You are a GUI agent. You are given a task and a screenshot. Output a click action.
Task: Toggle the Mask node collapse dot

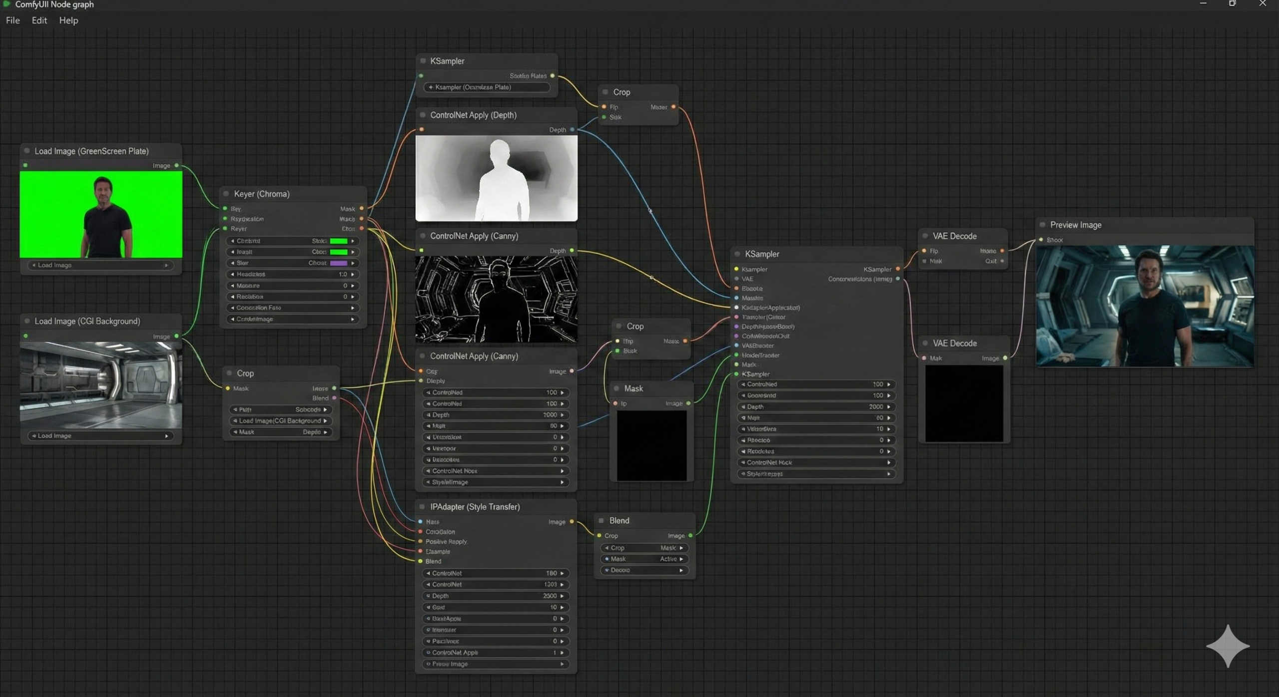616,388
